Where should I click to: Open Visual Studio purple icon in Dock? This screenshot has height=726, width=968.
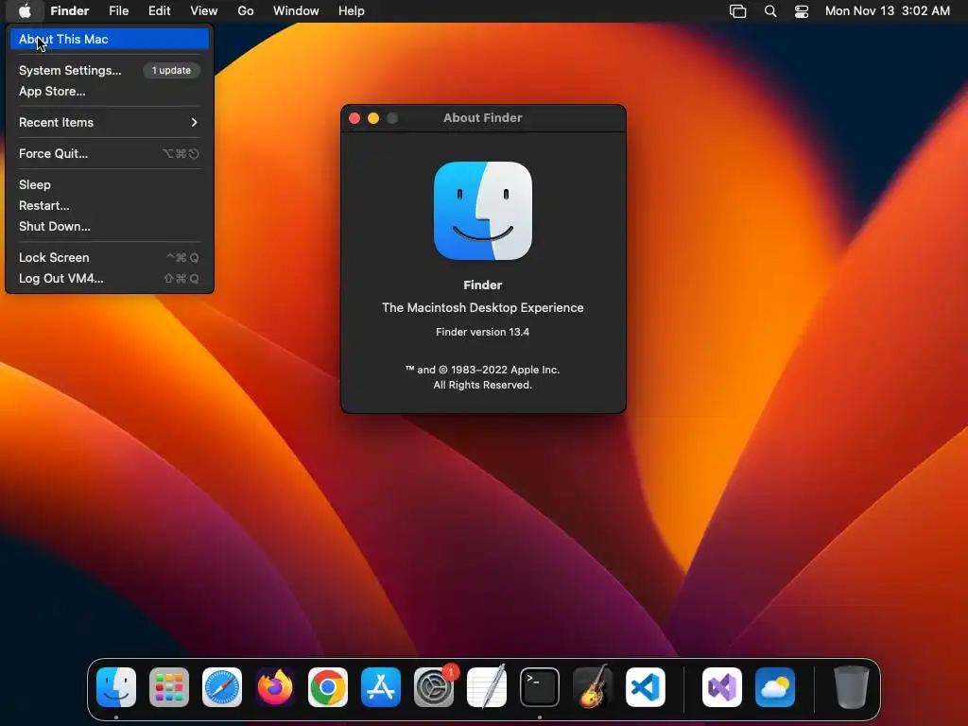[721, 687]
